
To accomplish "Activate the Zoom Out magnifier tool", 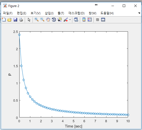I will 42,20.
